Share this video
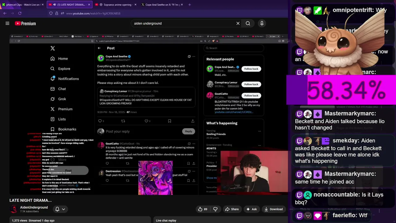This screenshot has width=396, height=223. click(x=232, y=209)
